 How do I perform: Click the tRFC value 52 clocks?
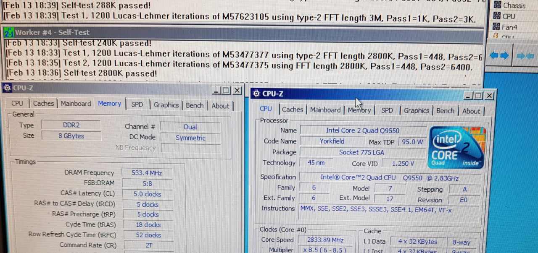[148, 235]
